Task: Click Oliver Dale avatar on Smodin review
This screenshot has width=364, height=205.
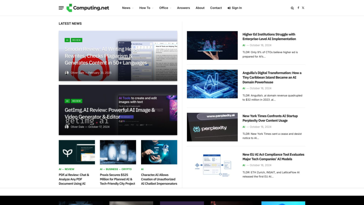Action: coord(66,73)
